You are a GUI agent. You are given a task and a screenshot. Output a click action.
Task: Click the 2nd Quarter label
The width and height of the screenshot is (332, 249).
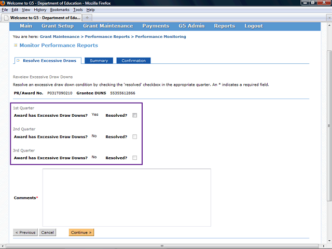[x=24, y=129]
